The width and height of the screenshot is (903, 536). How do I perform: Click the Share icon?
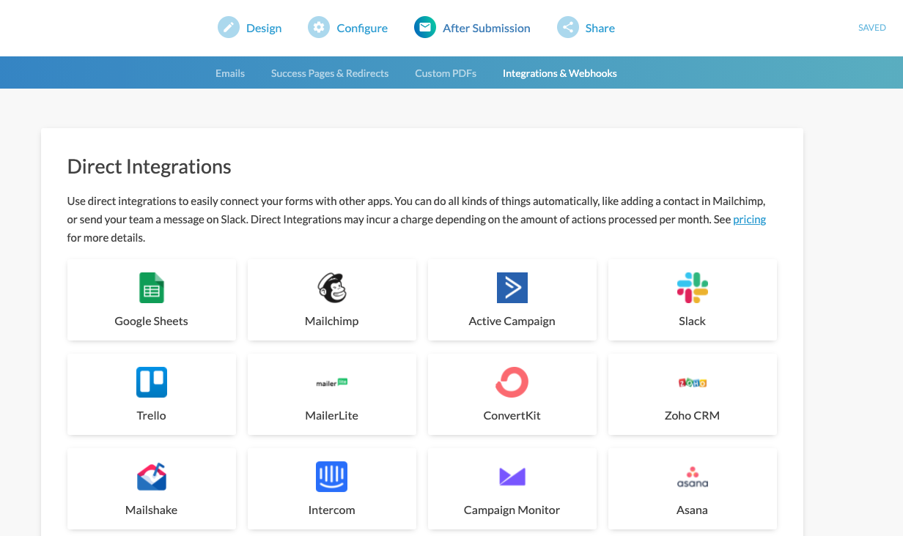568,28
